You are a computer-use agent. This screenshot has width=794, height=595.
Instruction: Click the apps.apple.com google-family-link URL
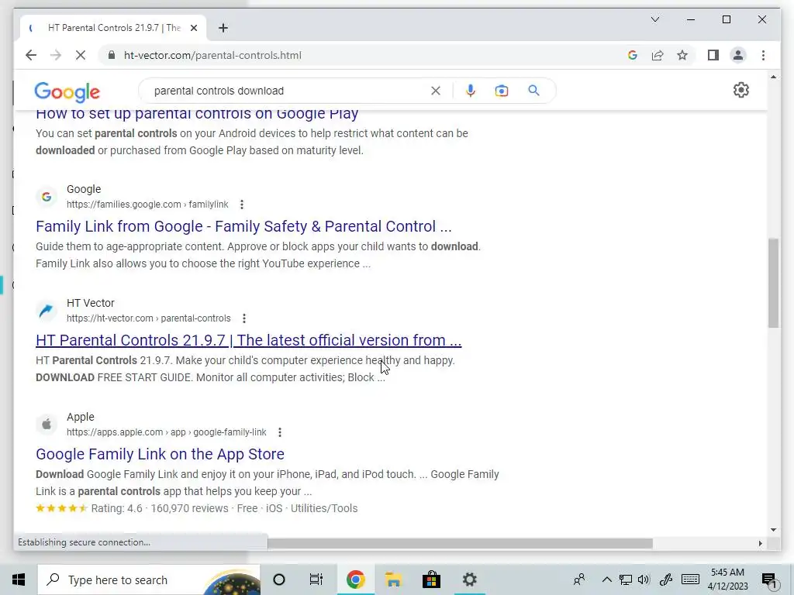tap(166, 432)
